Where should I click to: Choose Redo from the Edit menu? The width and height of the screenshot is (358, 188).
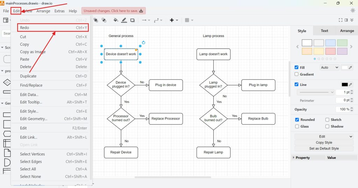coord(49,28)
